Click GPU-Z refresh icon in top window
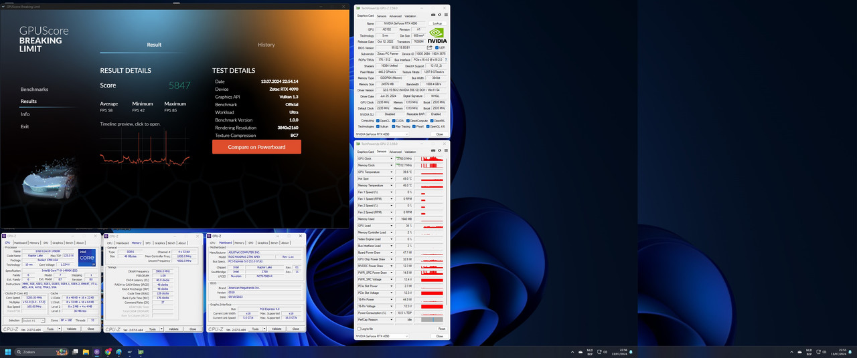857x358 pixels. [x=440, y=15]
